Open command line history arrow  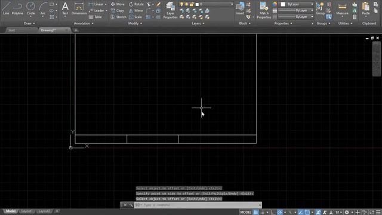pos(260,205)
